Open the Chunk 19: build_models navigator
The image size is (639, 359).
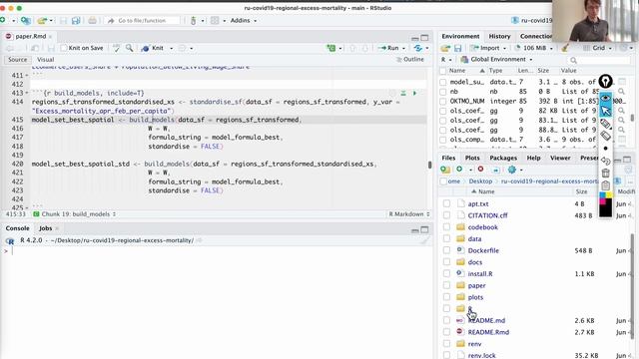coord(75,214)
